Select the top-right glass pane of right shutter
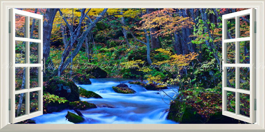The image size is (265, 132). 244,26
